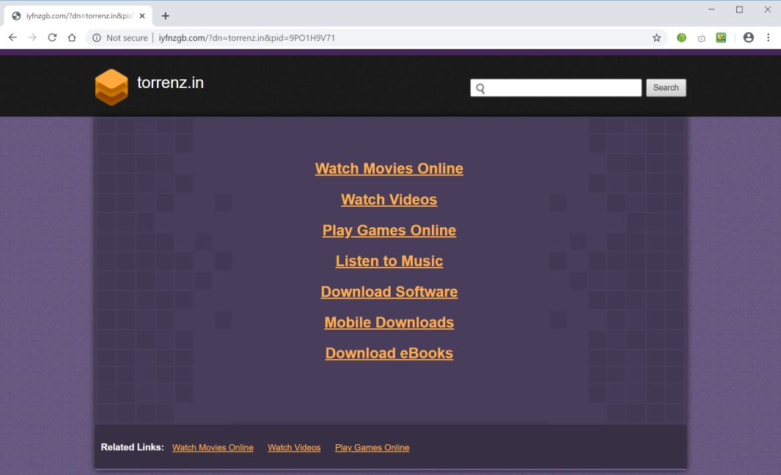Open the Download eBooks link
781x475 pixels.
[389, 353]
